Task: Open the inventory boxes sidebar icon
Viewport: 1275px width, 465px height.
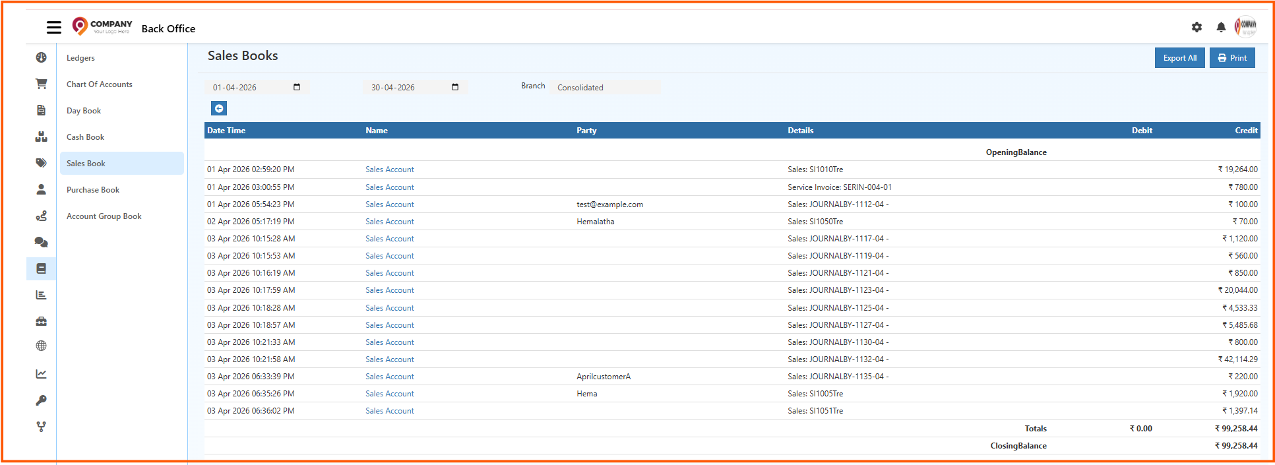Action: click(x=41, y=137)
